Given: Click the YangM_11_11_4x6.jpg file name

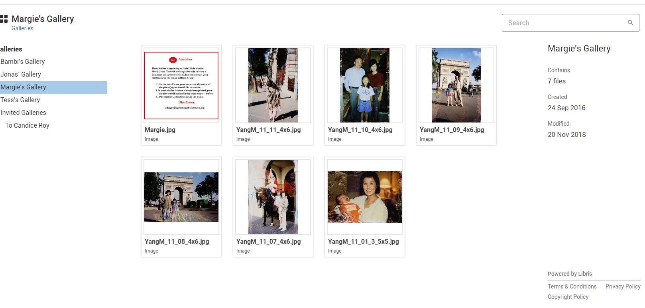Looking at the screenshot, I should pyautogui.click(x=268, y=130).
